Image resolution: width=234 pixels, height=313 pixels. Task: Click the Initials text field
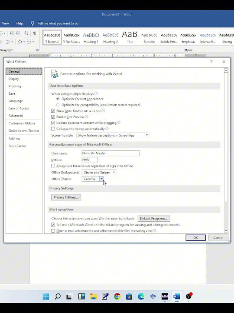[x=90, y=160]
